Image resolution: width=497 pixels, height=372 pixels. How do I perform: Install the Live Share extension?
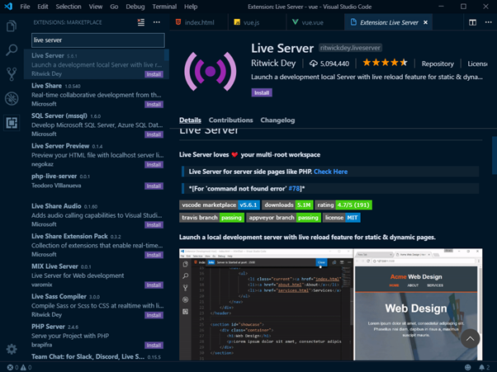pyautogui.click(x=154, y=105)
